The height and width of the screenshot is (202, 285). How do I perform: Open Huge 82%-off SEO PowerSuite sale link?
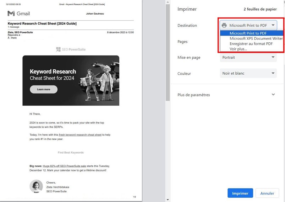point(64,166)
